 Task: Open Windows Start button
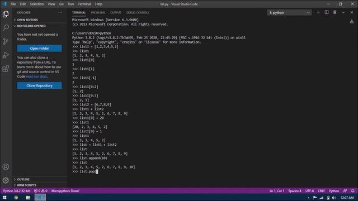pos(4,197)
